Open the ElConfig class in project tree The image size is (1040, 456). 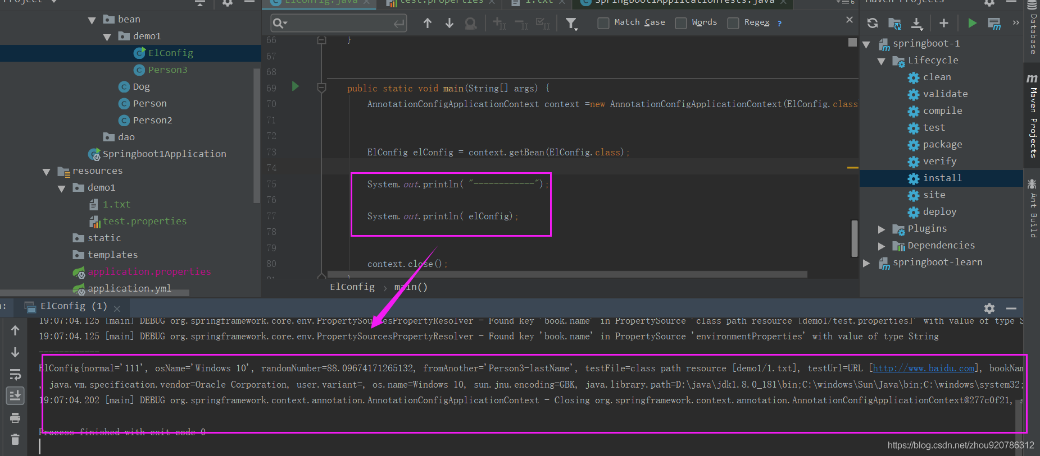click(x=170, y=53)
